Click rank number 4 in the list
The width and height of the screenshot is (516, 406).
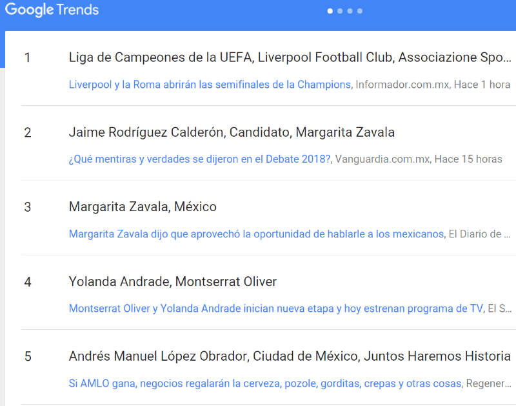[x=28, y=282]
